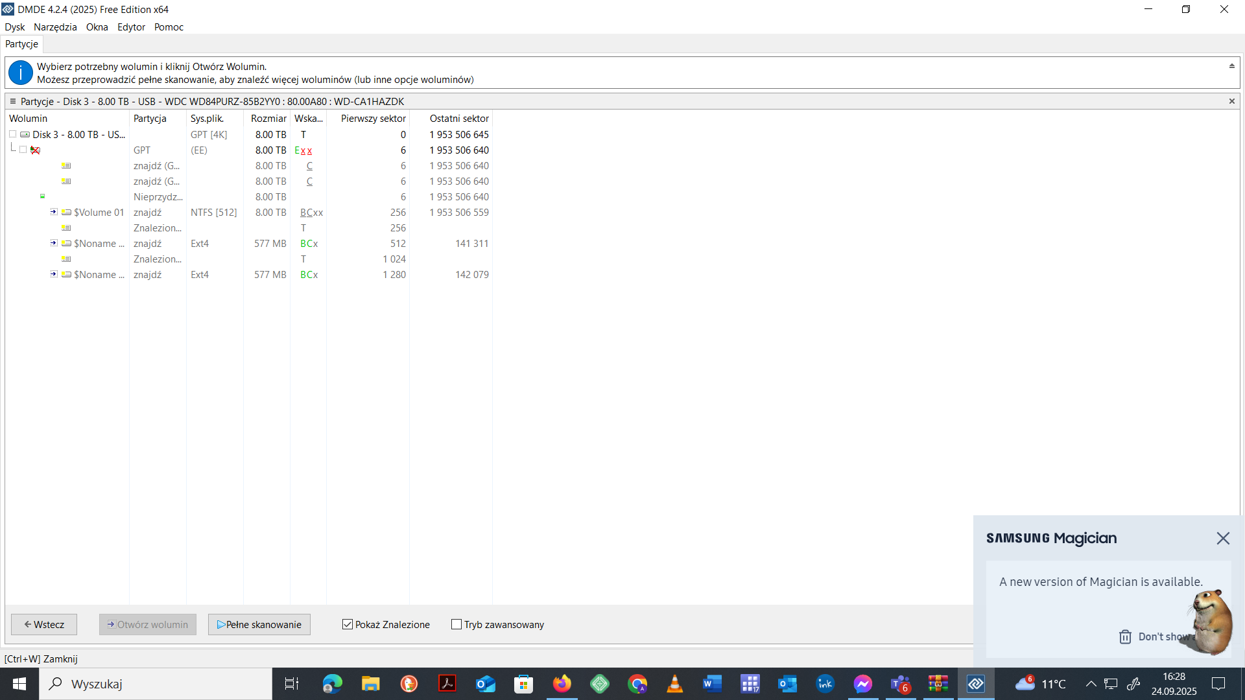Open the Windows Start menu
Viewport: 1245px width, 700px height.
click(19, 684)
